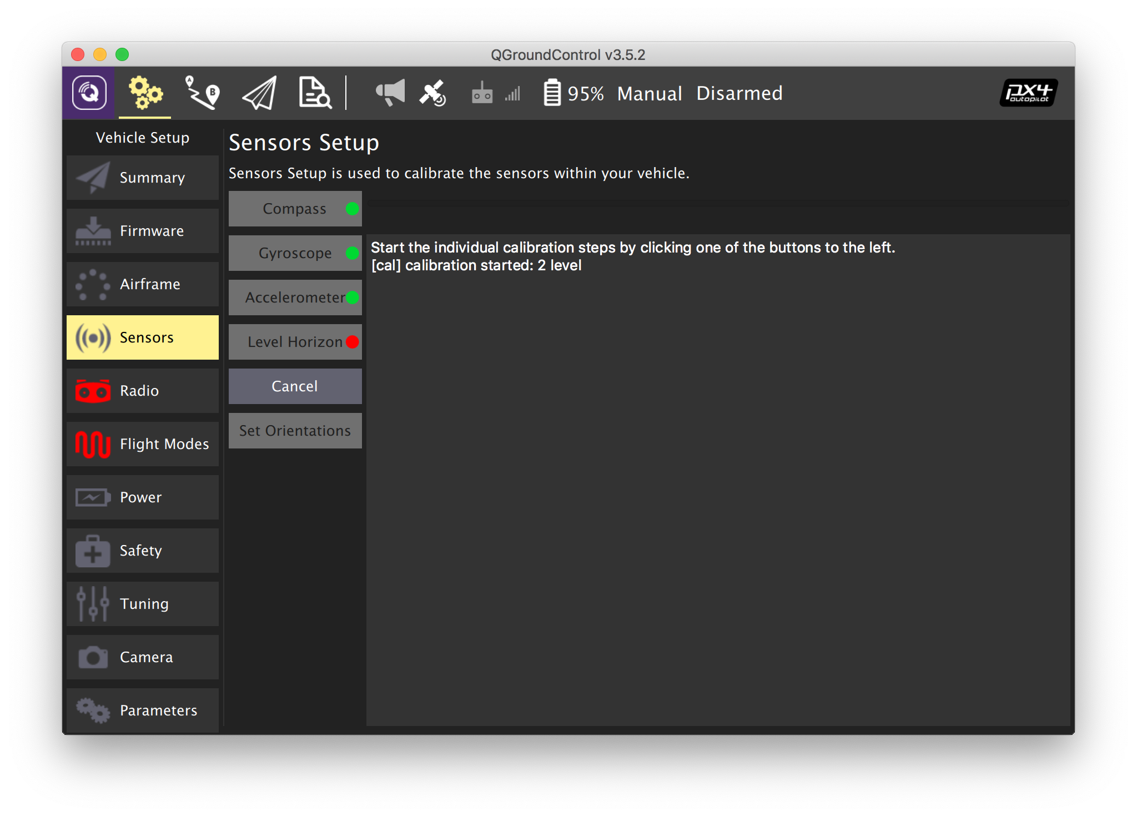This screenshot has height=817, width=1137.
Task: Open the Radio setup page
Action: click(x=143, y=391)
